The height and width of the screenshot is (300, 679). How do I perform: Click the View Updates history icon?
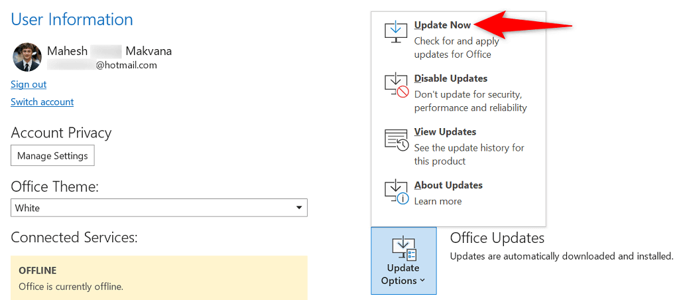(x=397, y=139)
